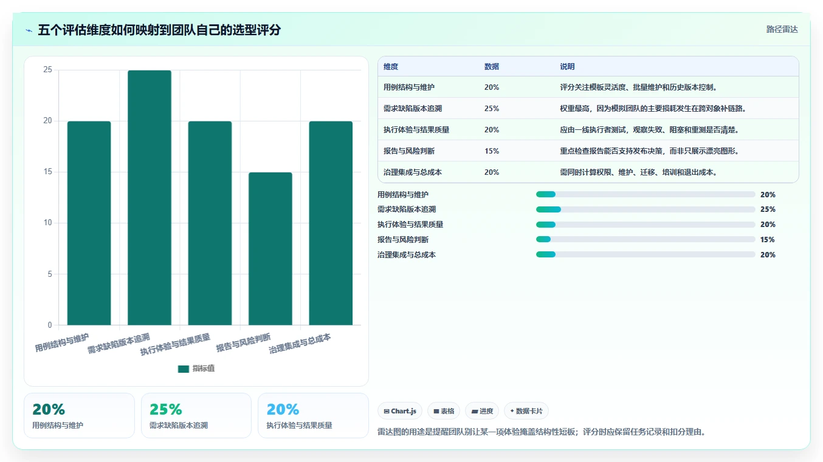Click the 数据 column header in the table
823x462 pixels.
(492, 67)
